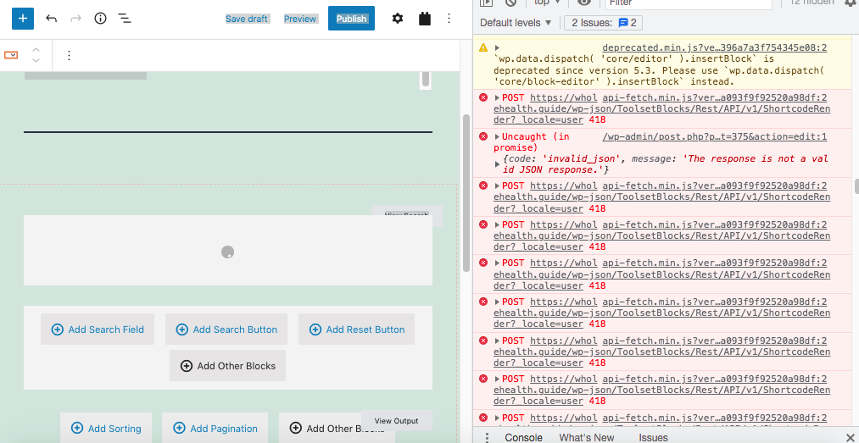Open the deprecated.min.js source link

pyautogui.click(x=714, y=48)
